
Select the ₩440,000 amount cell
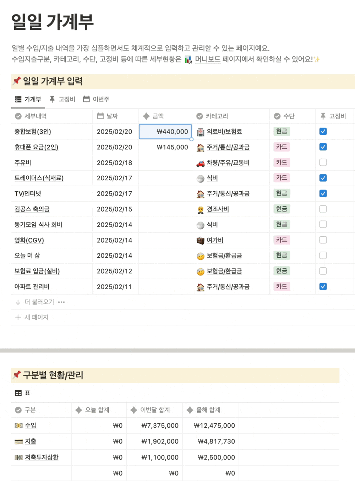point(165,131)
